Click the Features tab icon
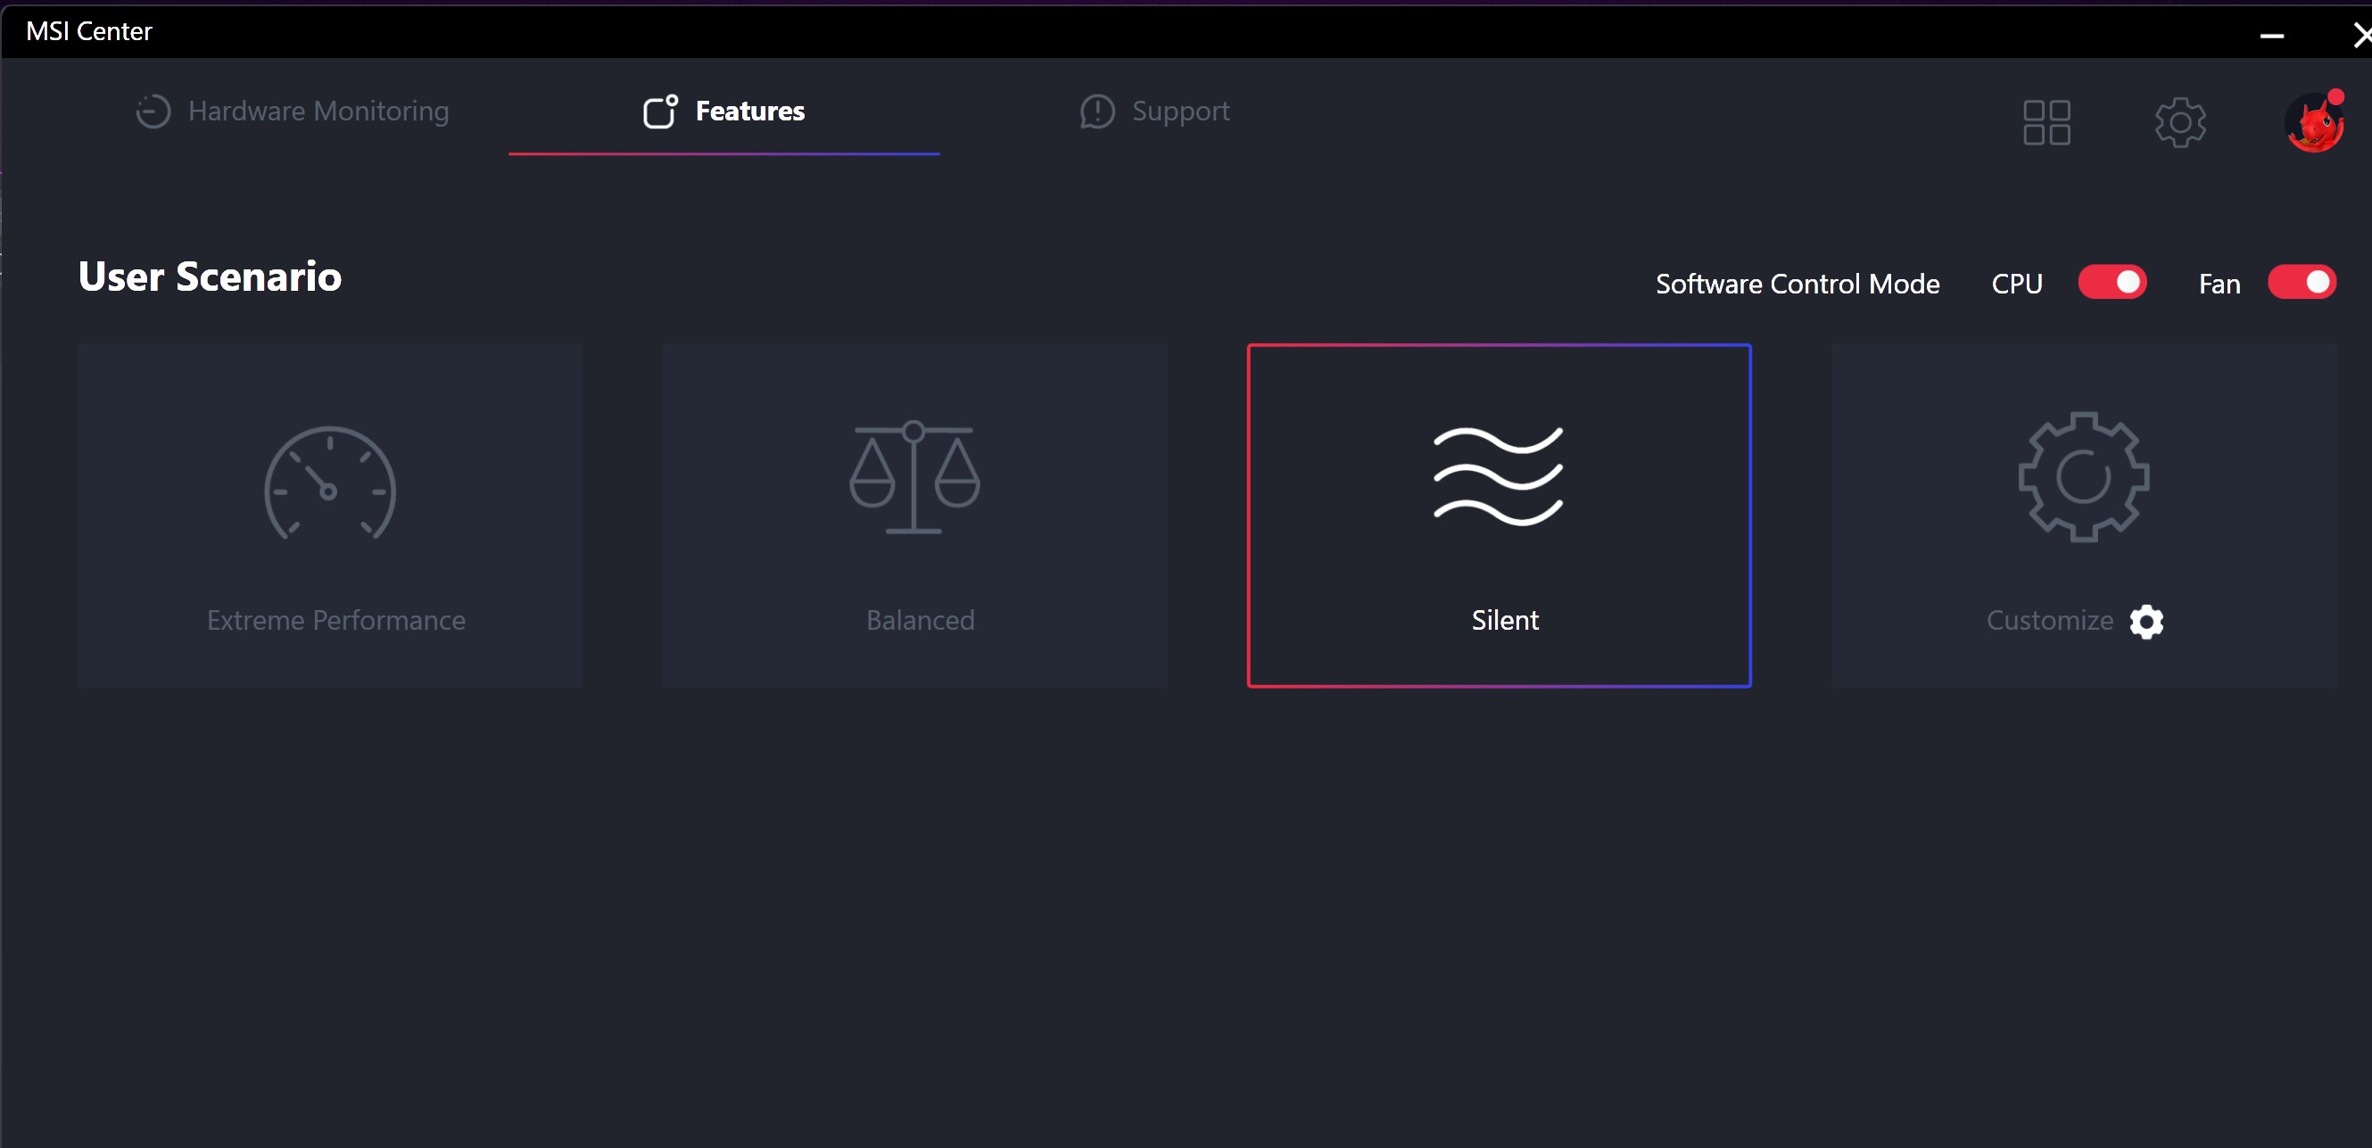 [x=659, y=111]
